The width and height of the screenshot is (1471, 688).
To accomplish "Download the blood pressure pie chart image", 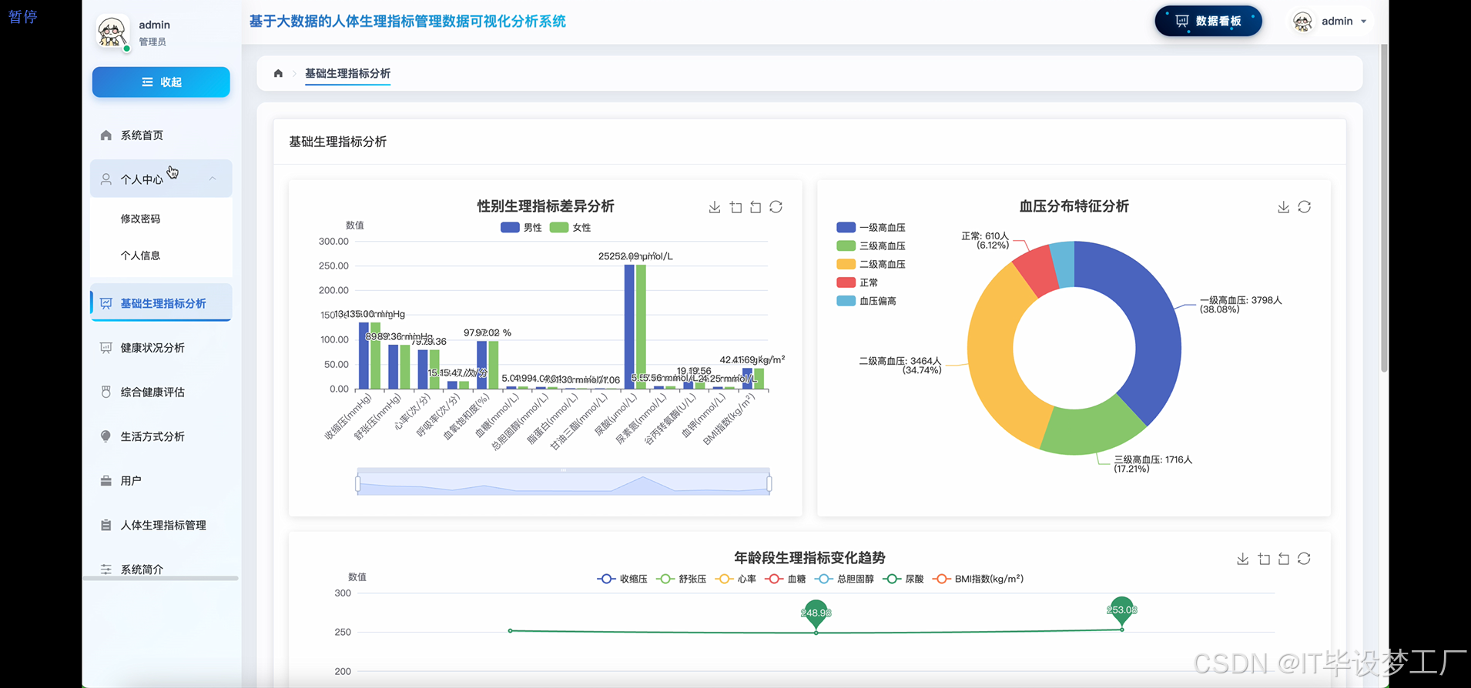I will 1283,207.
